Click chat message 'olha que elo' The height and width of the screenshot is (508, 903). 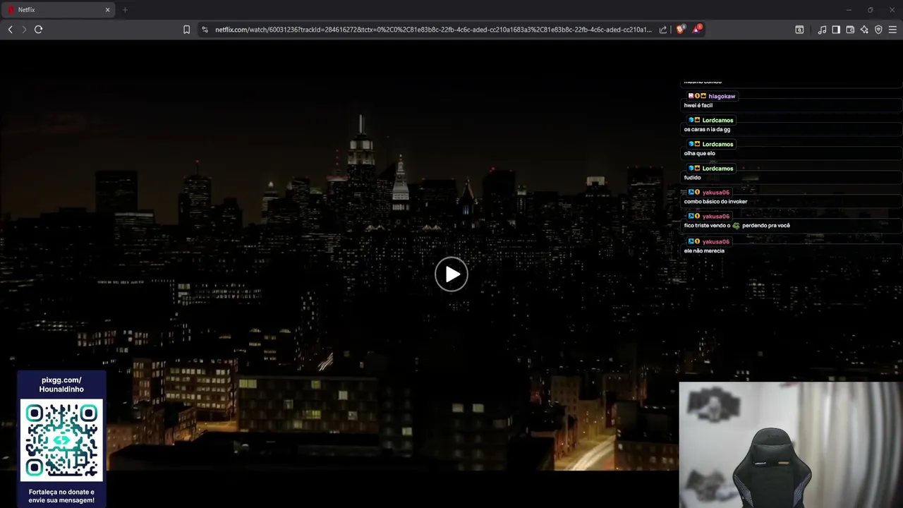tap(699, 154)
